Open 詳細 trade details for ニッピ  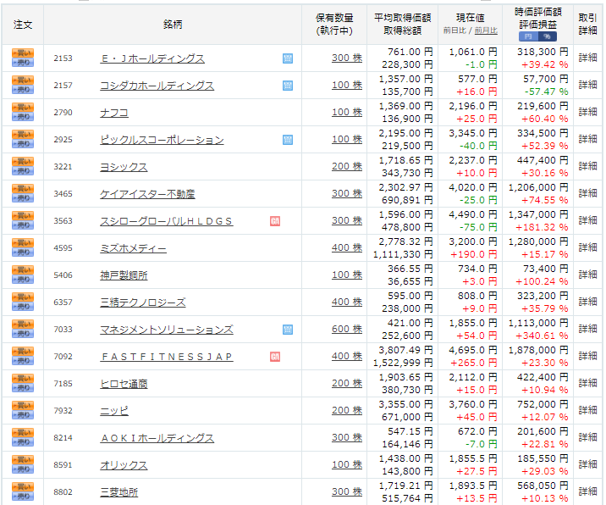(x=588, y=410)
